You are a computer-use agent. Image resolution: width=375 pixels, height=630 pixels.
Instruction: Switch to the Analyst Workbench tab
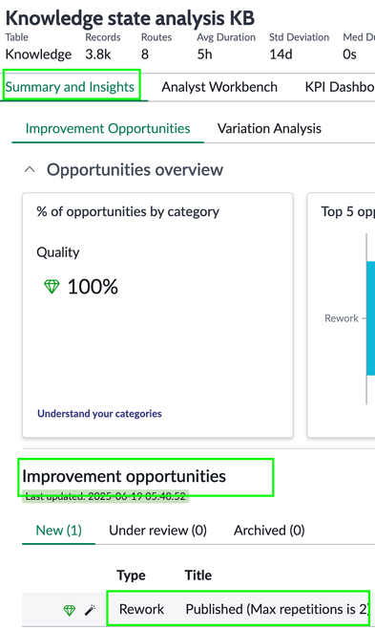pos(219,87)
